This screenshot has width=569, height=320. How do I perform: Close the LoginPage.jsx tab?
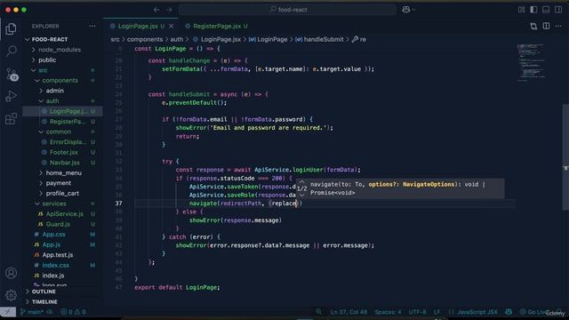pyautogui.click(x=172, y=26)
